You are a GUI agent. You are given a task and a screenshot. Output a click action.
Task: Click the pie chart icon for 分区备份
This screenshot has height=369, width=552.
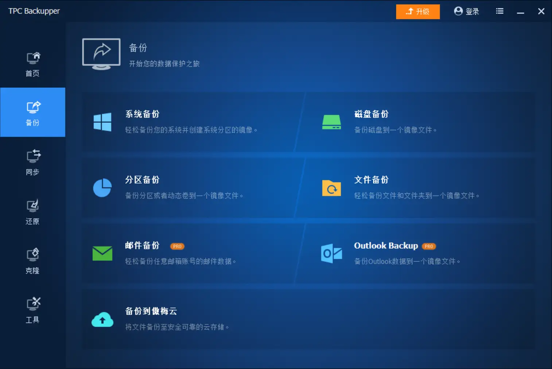click(x=102, y=187)
